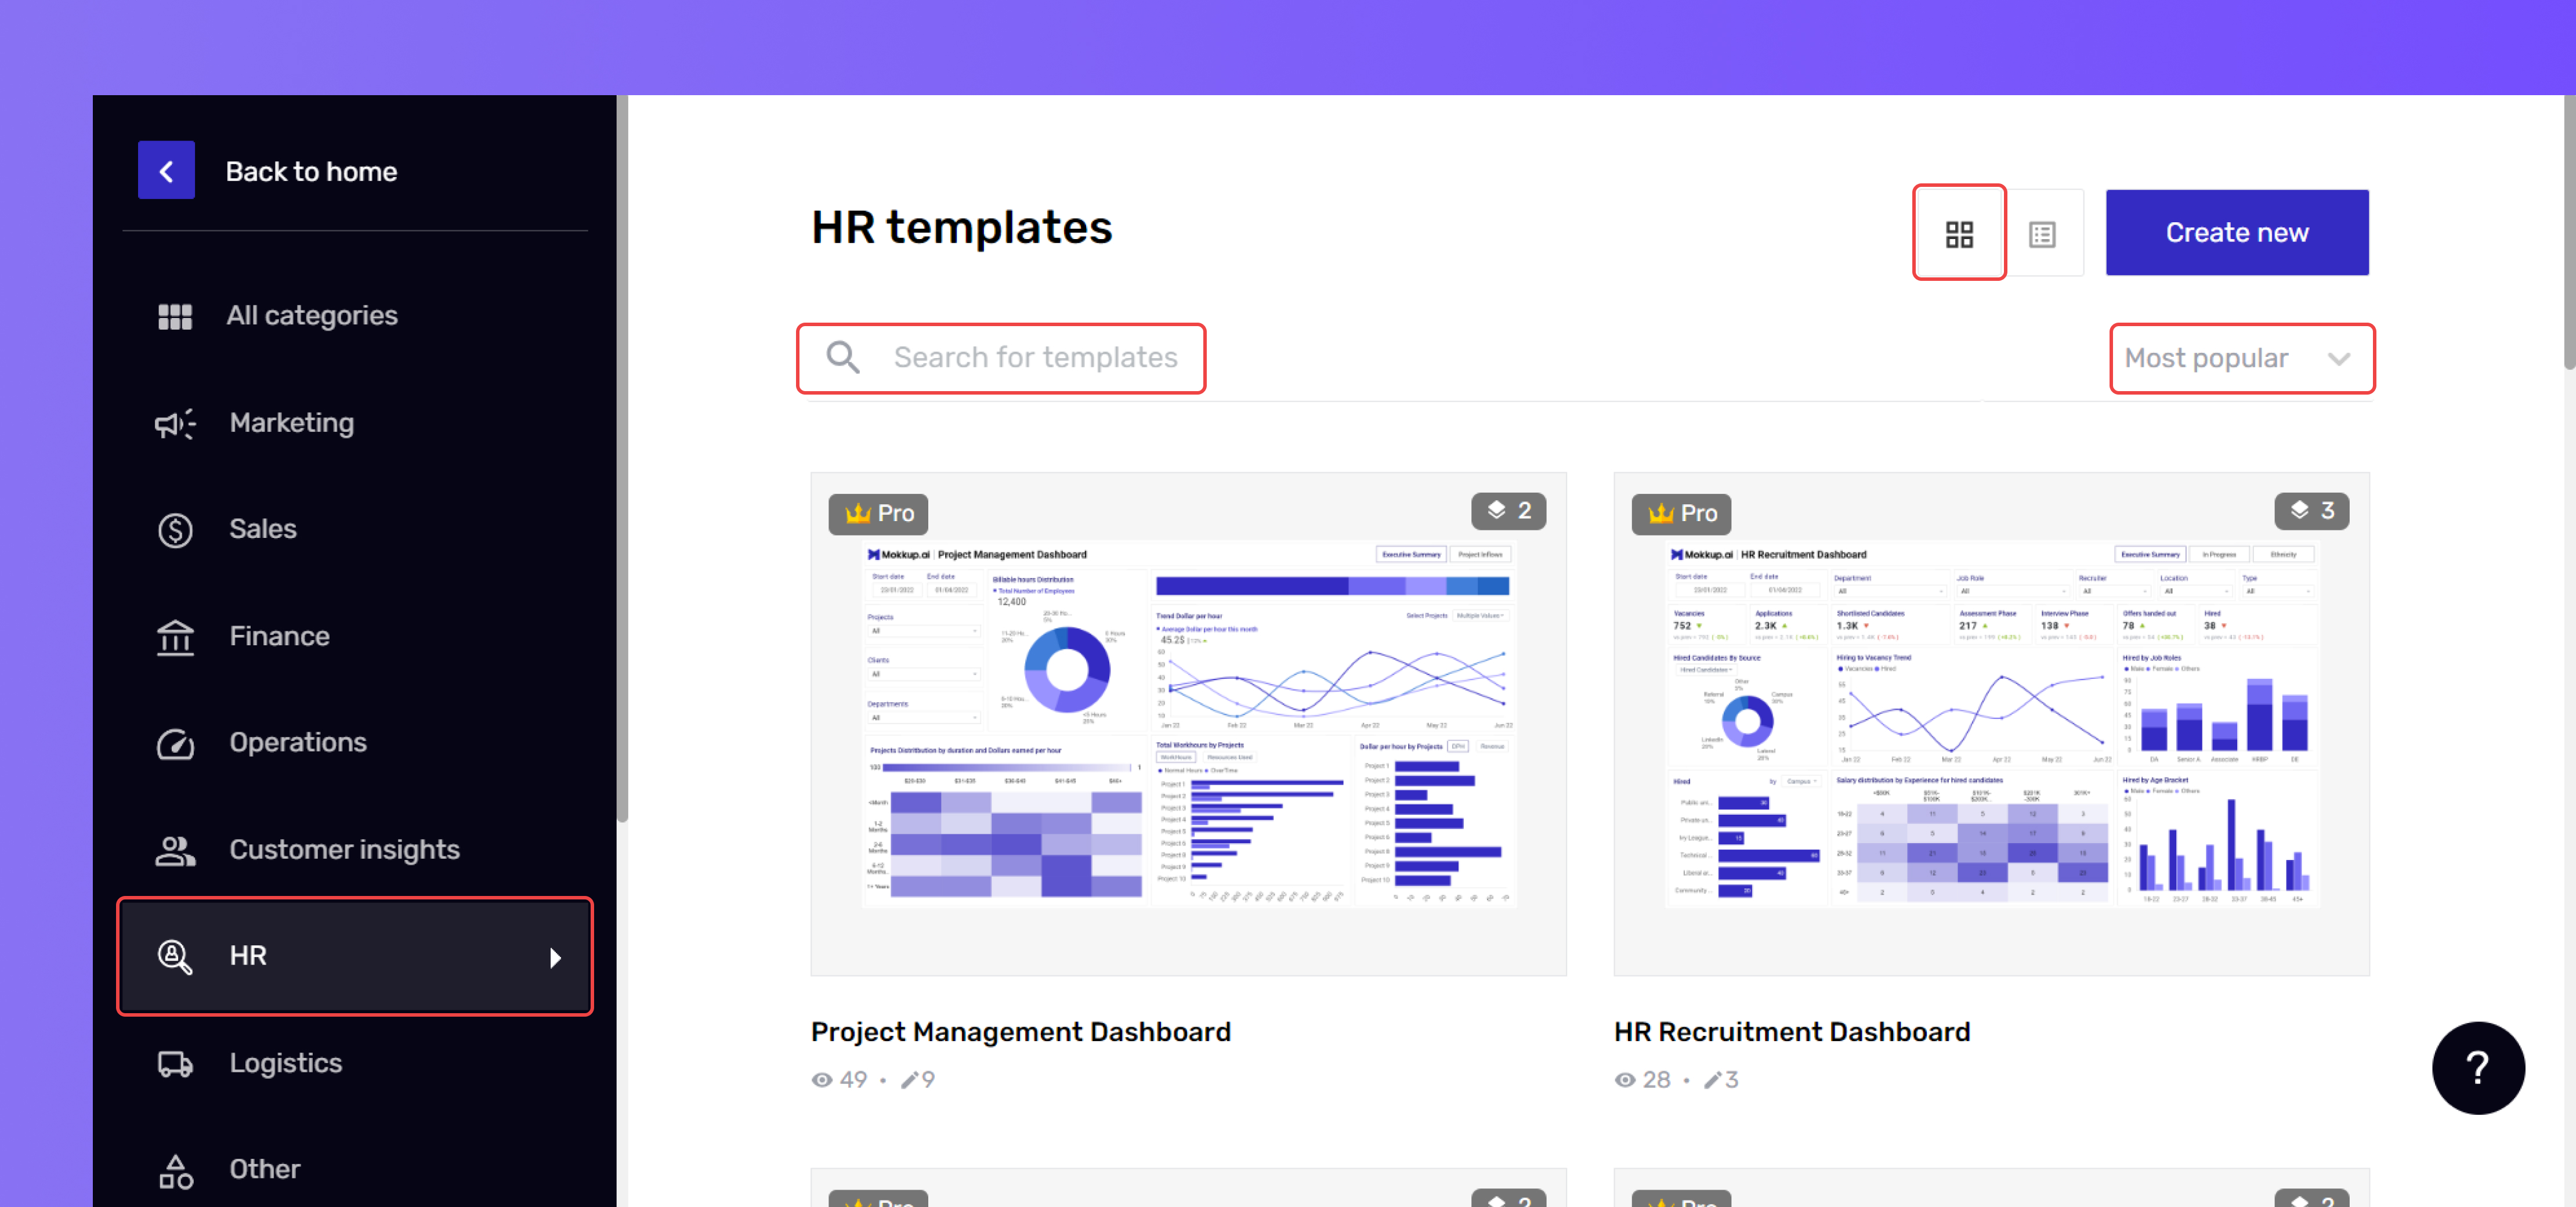
Task: Open the Operations category
Action: 298,742
